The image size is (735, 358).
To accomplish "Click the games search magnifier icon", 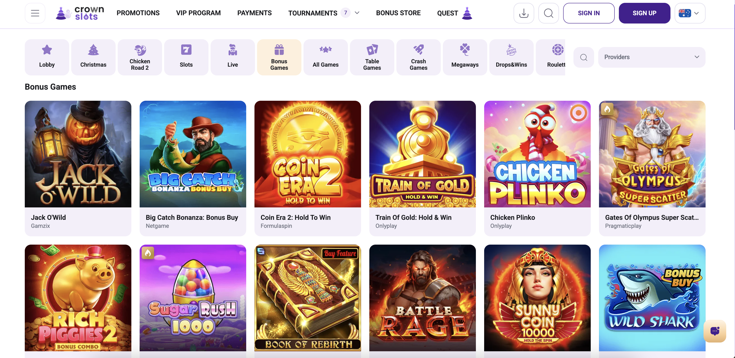I will pos(584,57).
